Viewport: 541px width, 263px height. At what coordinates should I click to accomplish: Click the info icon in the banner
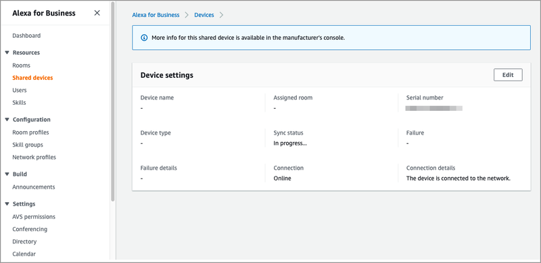[145, 38]
